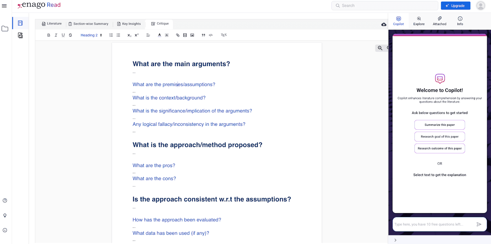This screenshot has height=244, width=491.
Task: Click Summarize this paper suggestion
Action: point(439,125)
